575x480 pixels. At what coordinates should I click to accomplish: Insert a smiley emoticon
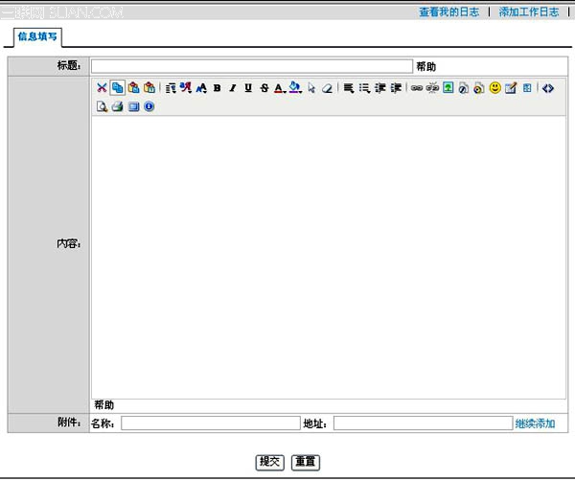point(495,88)
